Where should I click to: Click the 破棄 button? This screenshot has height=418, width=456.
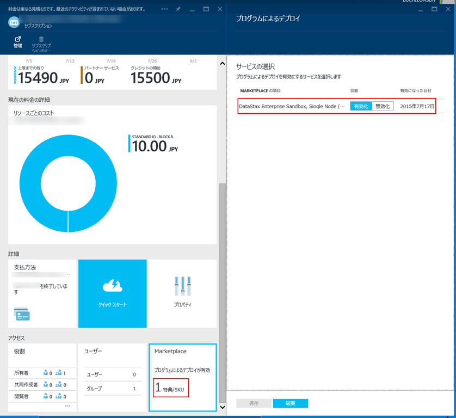(290, 403)
